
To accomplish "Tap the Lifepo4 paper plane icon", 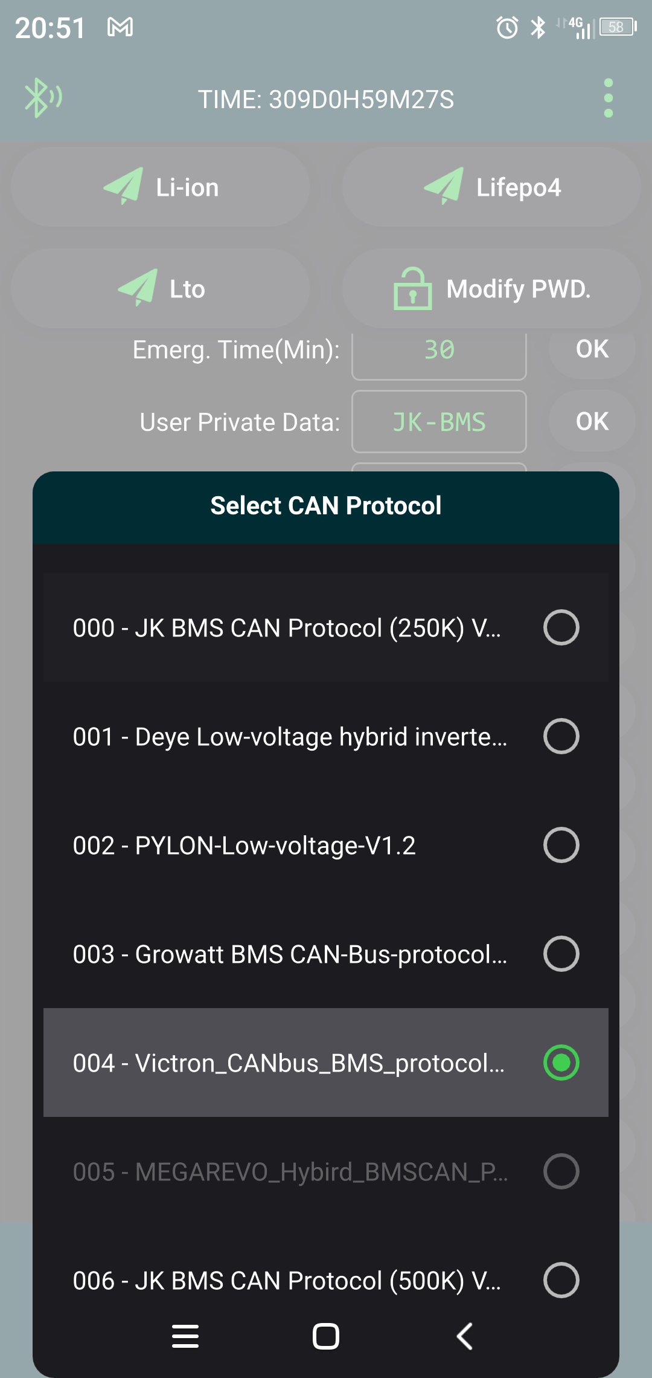I will tap(444, 186).
